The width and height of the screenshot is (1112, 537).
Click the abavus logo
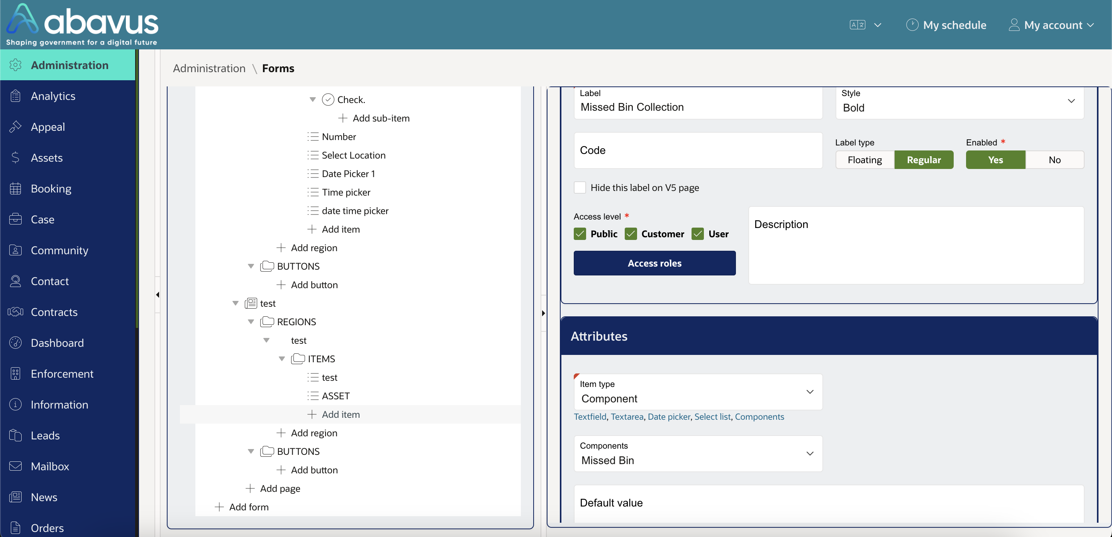(82, 25)
